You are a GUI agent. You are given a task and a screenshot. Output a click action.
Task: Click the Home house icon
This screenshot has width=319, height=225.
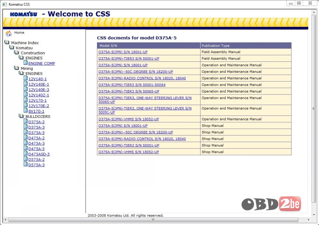click(9, 33)
